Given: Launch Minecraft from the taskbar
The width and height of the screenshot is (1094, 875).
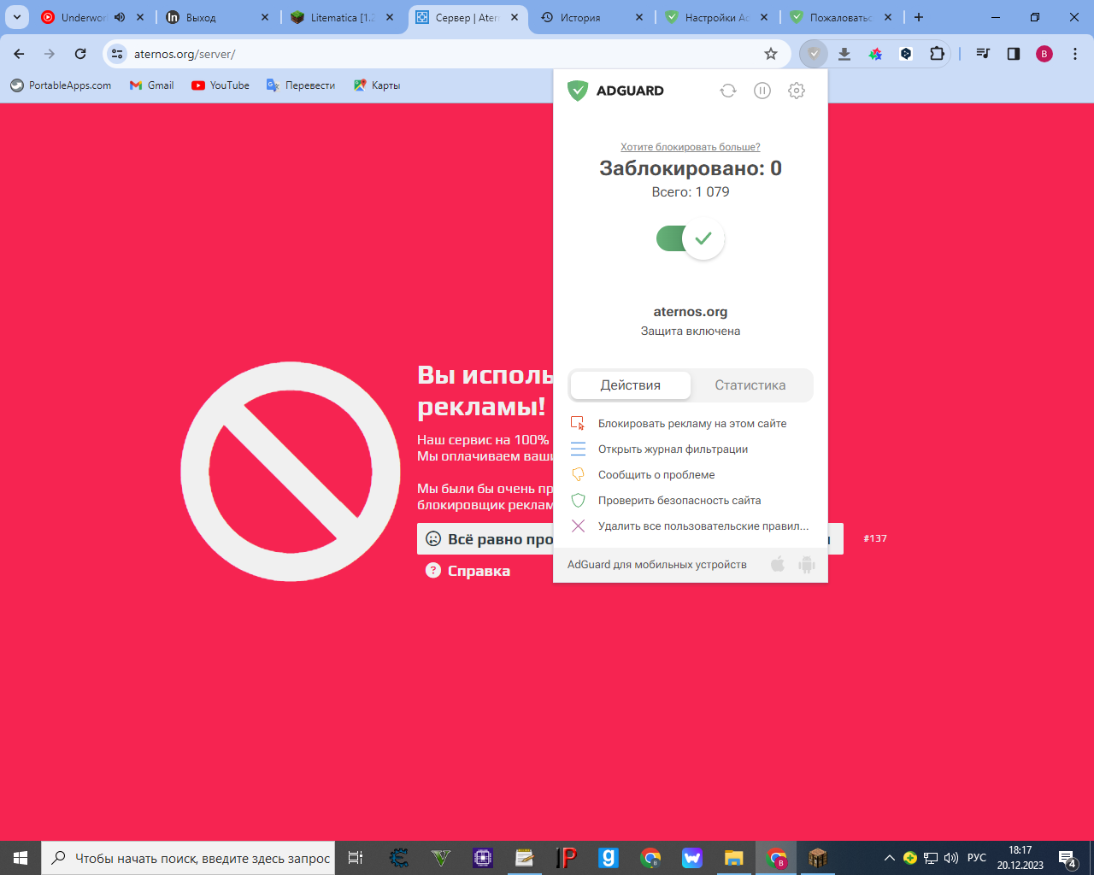Looking at the screenshot, I should pos(817,857).
